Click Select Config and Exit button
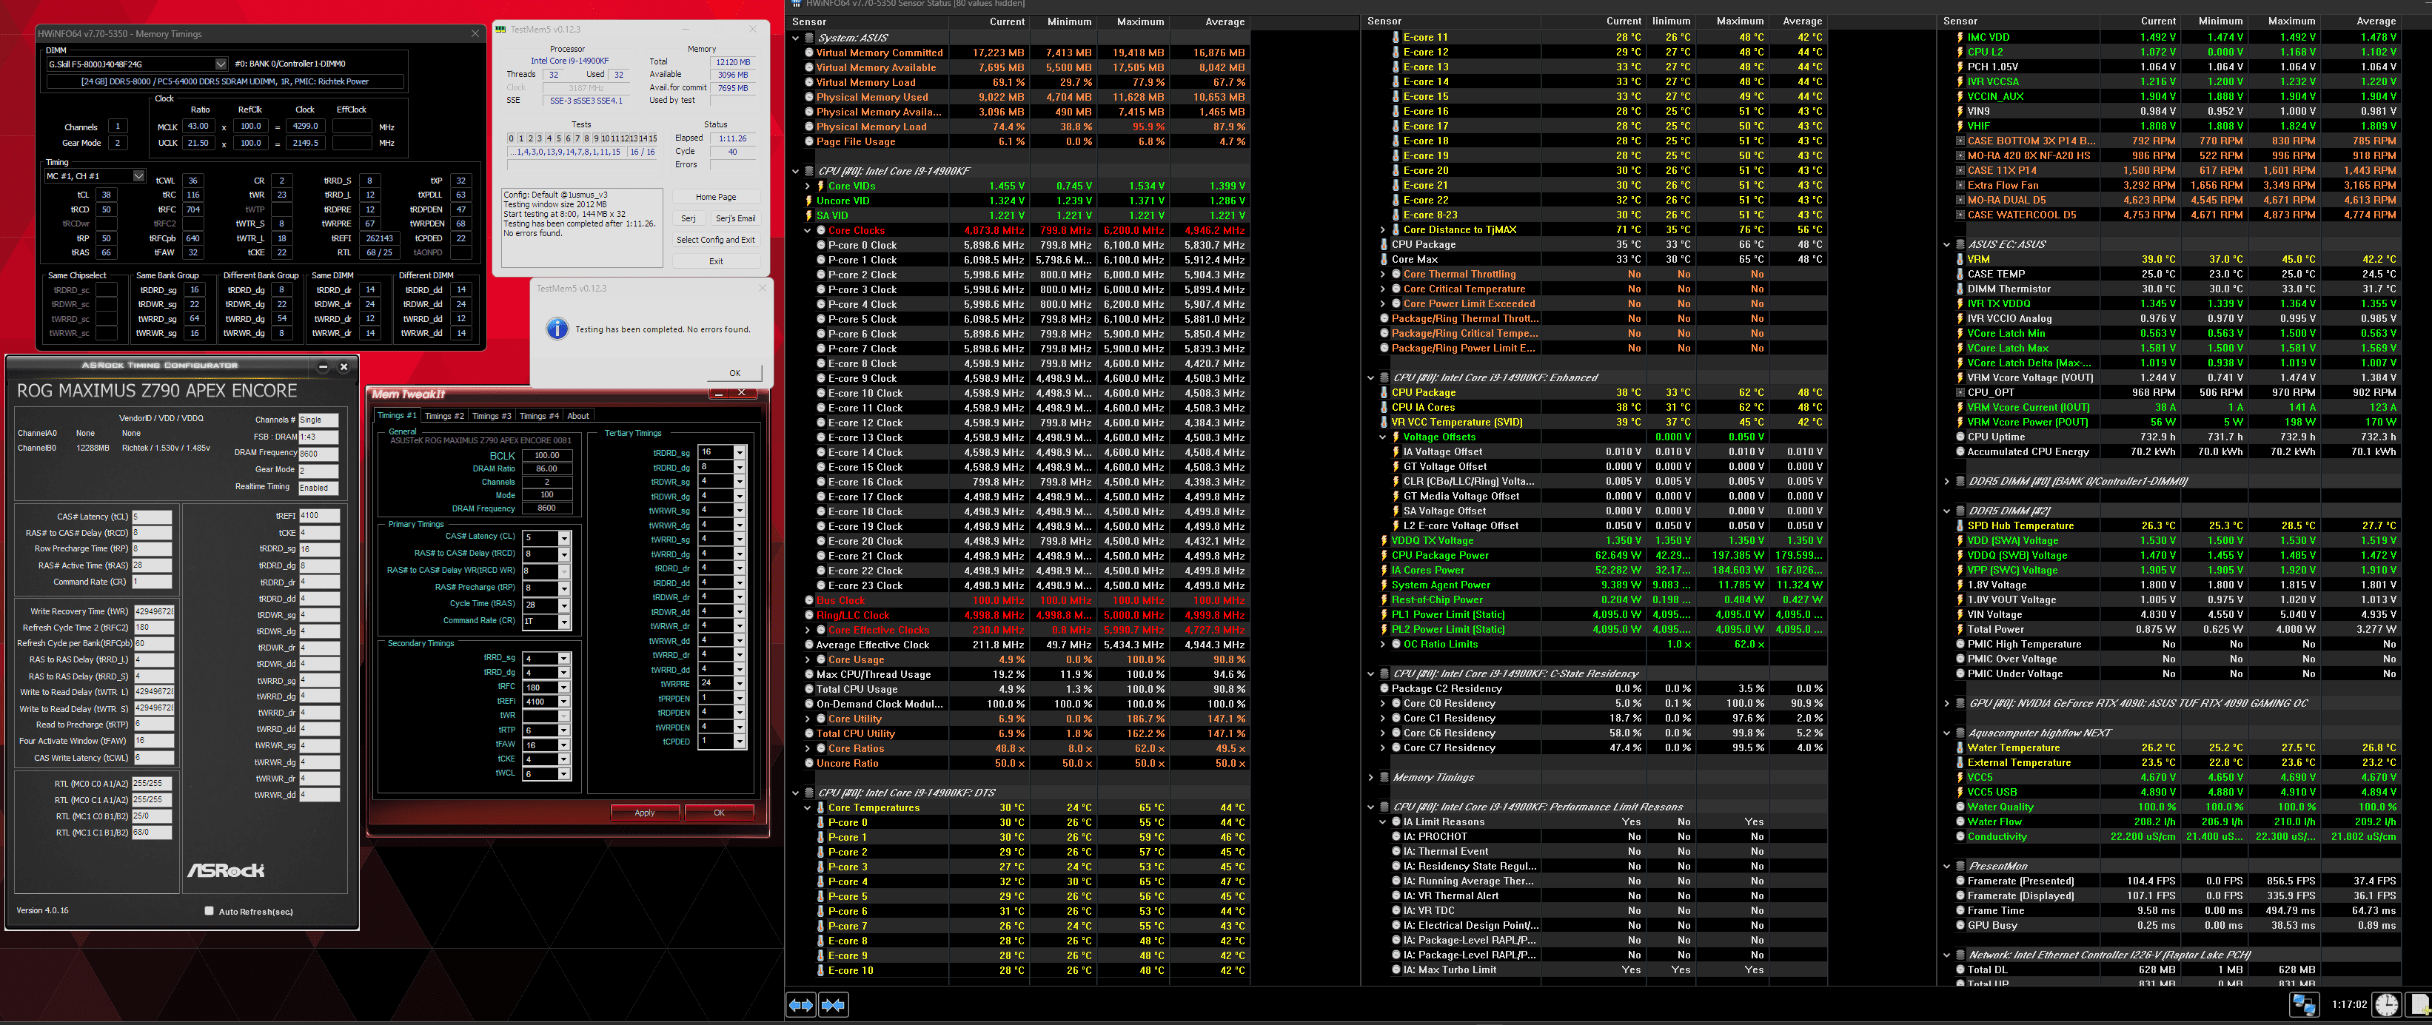Screen dimensions: 2432x1025 716,240
